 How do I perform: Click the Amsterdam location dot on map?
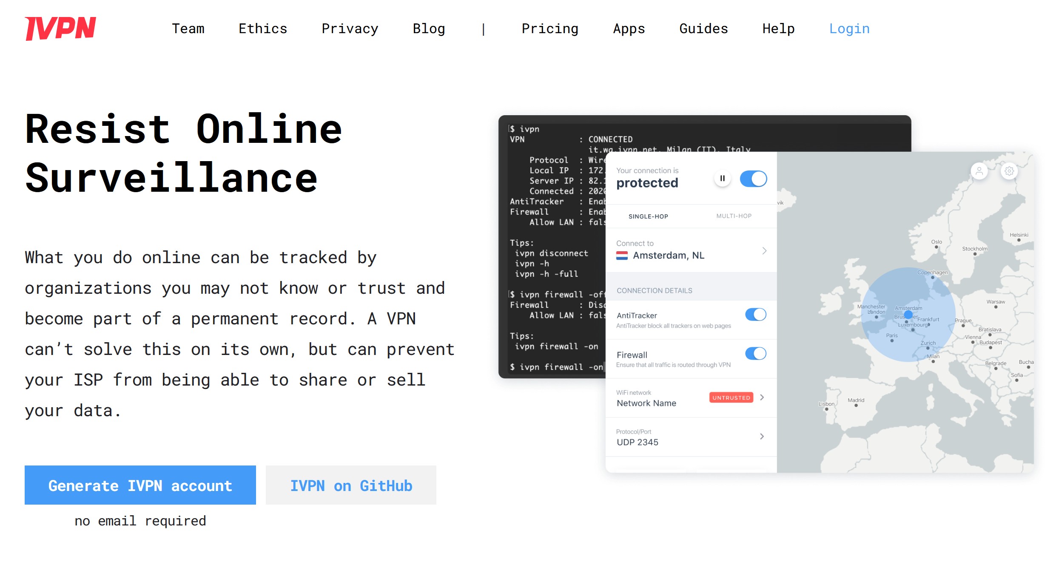[x=908, y=315]
